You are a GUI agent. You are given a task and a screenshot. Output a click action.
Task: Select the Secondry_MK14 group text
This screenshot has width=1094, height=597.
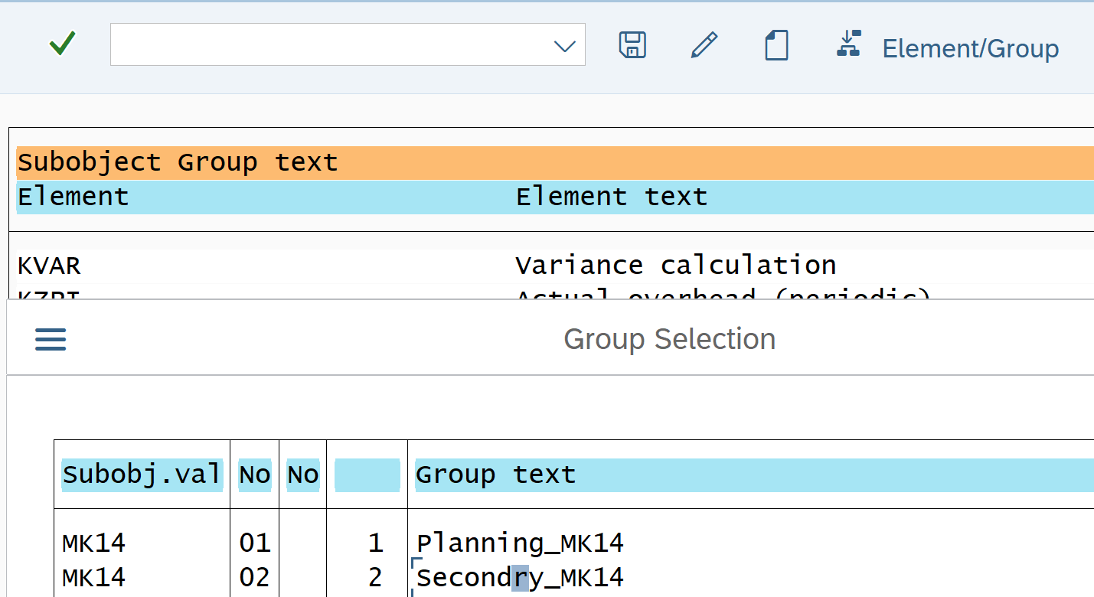coord(520,577)
